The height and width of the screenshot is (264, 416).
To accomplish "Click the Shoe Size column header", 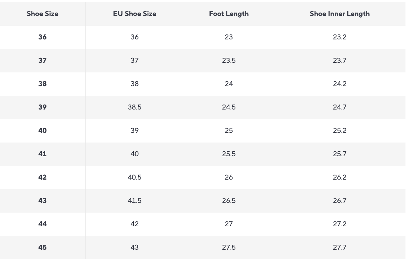I will 42,14.
